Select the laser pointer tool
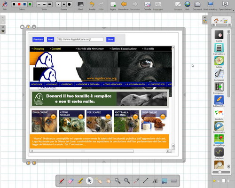This screenshot has height=188, width=235. tap(136, 181)
